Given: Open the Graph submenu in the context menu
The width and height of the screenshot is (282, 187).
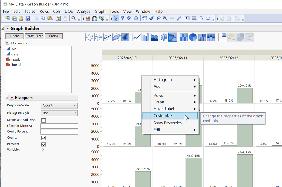Looking at the screenshot, I should click(x=170, y=102).
